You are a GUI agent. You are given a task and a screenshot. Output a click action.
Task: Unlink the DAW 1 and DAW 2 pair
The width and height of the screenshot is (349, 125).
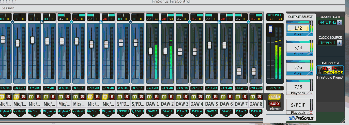160,22
